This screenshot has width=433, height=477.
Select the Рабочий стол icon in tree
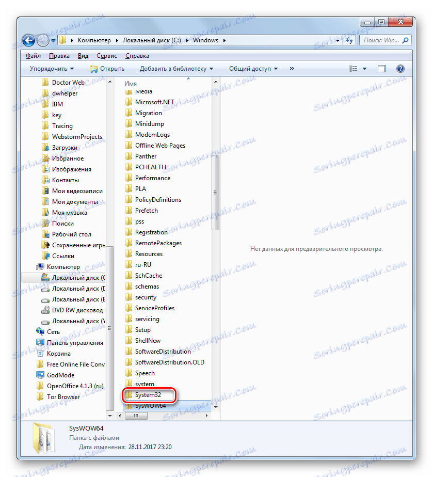click(45, 234)
